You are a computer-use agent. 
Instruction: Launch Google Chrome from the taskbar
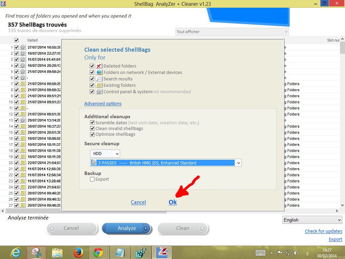[98, 252]
